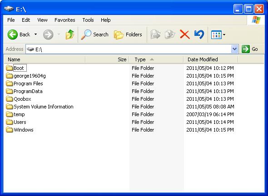The height and width of the screenshot is (196, 268).
Task: Click the green Back arrow button
Action: click(x=13, y=34)
